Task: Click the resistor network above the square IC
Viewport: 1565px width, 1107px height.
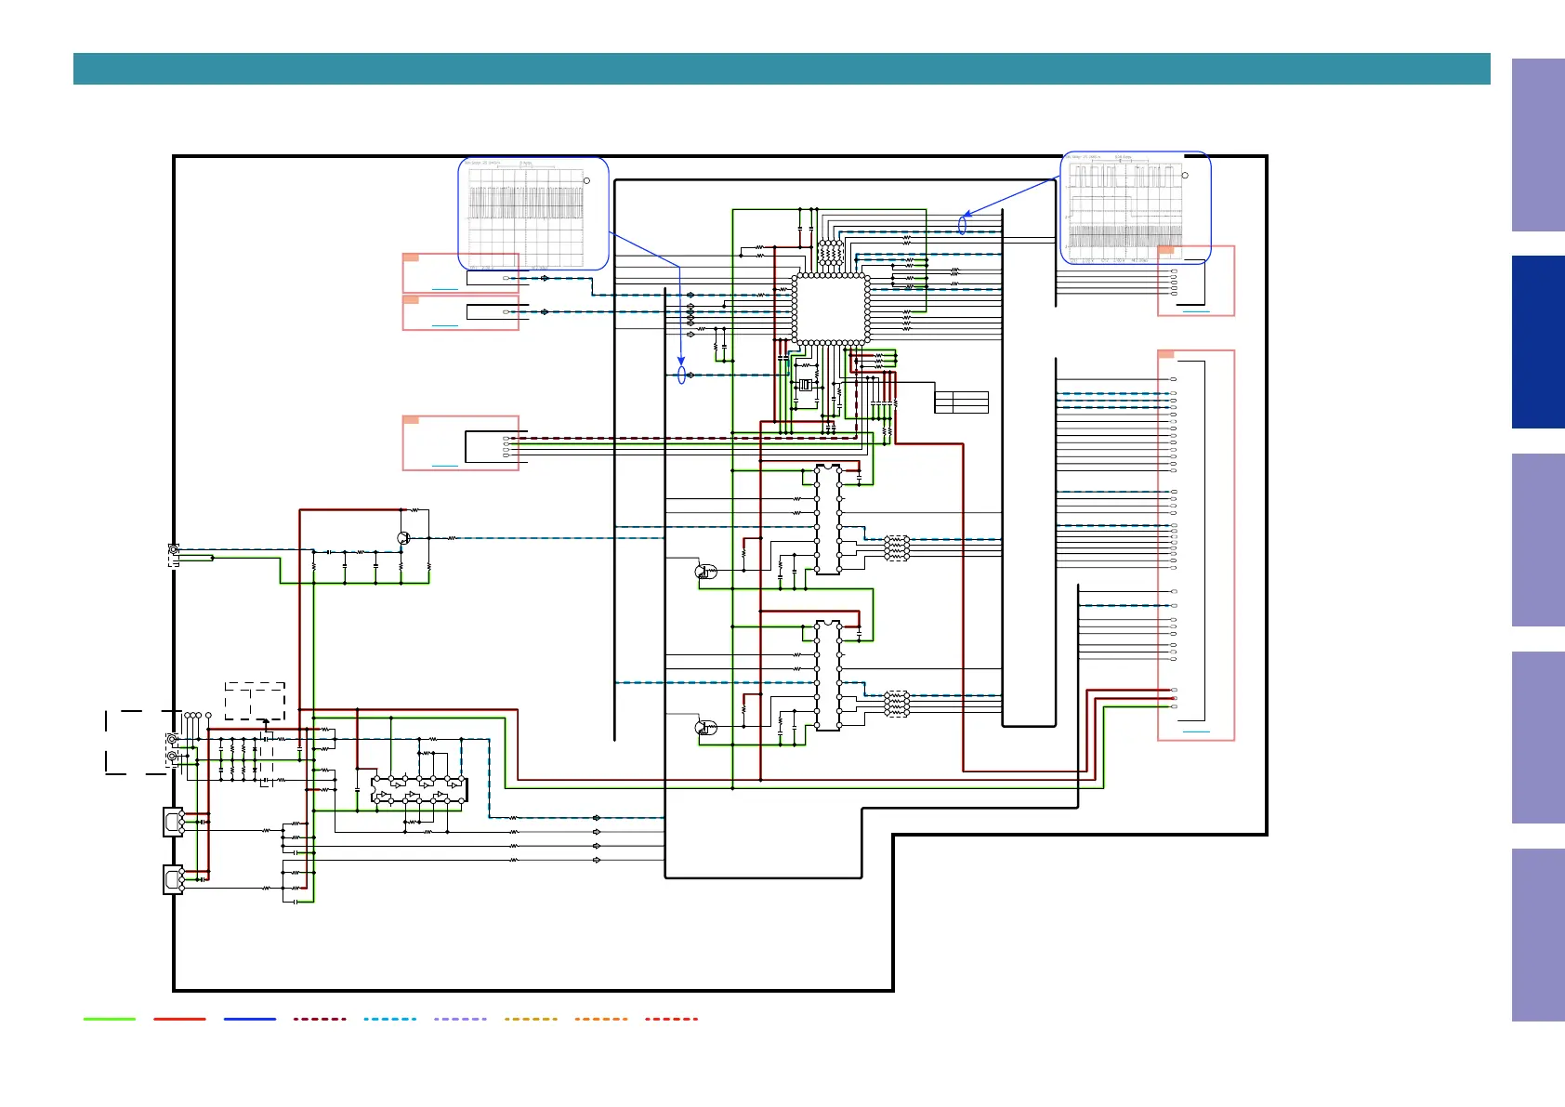Action: tap(830, 254)
